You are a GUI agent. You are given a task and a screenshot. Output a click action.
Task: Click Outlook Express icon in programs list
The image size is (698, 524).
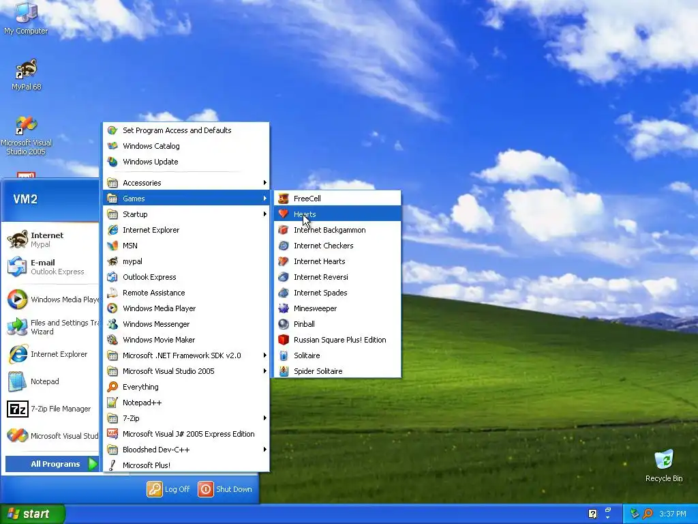click(112, 277)
